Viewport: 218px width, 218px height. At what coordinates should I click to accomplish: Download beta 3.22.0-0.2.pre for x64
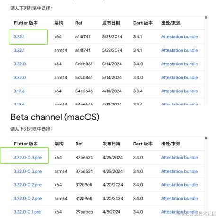click(x=27, y=185)
